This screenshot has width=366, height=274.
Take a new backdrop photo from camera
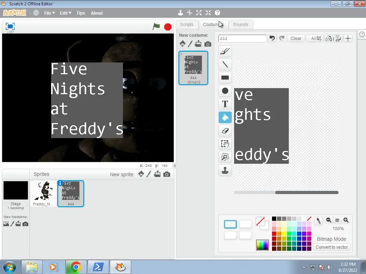coord(25,224)
